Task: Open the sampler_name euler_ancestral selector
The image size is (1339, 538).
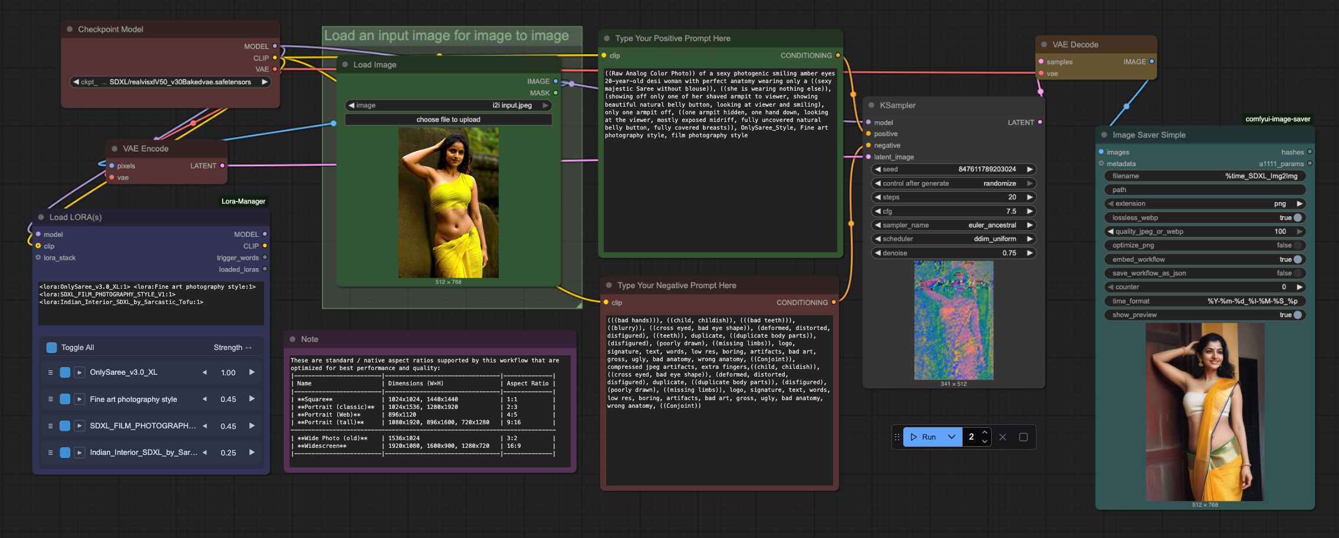Action: click(953, 225)
